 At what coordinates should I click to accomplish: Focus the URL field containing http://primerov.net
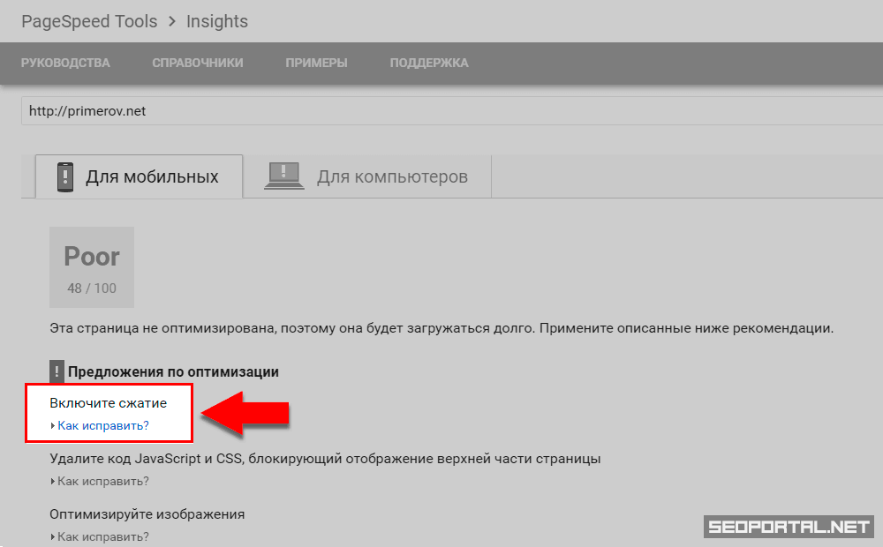pyautogui.click(x=441, y=111)
